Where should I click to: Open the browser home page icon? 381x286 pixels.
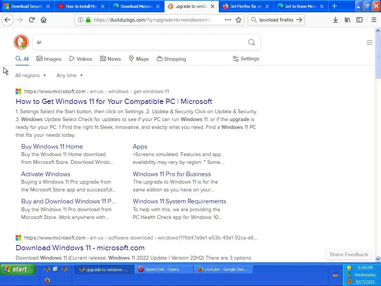coord(44,20)
